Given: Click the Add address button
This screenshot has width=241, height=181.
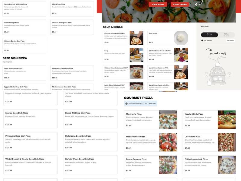Looking at the screenshot, I should coord(230,40).
